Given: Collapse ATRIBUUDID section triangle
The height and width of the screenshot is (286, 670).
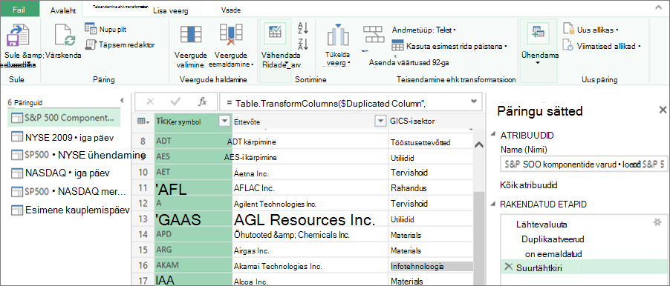Looking at the screenshot, I should click(x=493, y=135).
